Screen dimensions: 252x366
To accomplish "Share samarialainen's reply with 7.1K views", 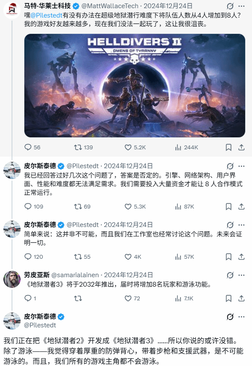I will pyautogui.click(x=241, y=298).
